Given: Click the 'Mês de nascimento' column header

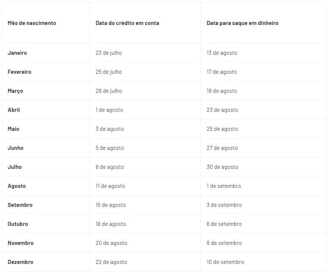Looking at the screenshot, I should [32, 23].
